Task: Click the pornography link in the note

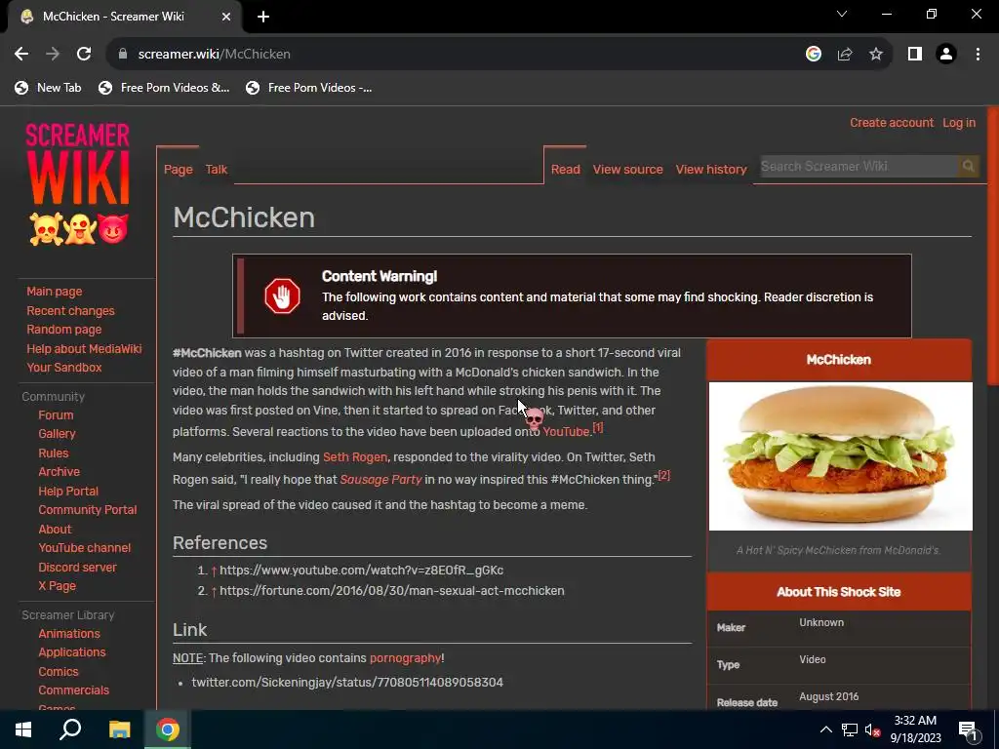Action: (x=405, y=658)
